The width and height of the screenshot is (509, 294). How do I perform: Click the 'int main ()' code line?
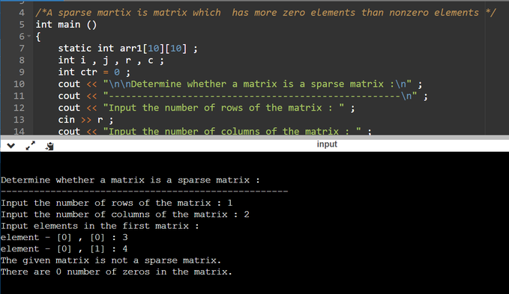[66, 25]
